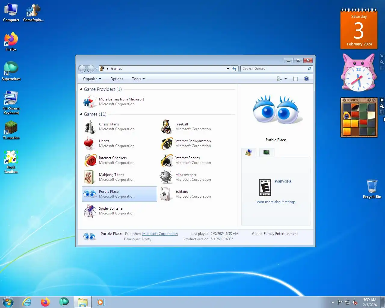Click the change view icon
Image resolution: width=385 pixels, height=308 pixels.
pyautogui.click(x=279, y=79)
